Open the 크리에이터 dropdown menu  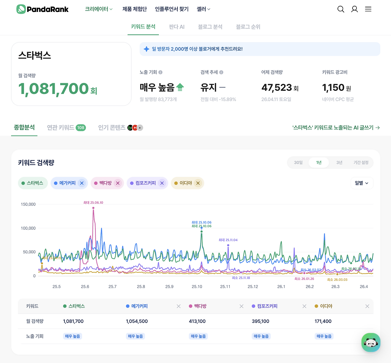(x=98, y=9)
